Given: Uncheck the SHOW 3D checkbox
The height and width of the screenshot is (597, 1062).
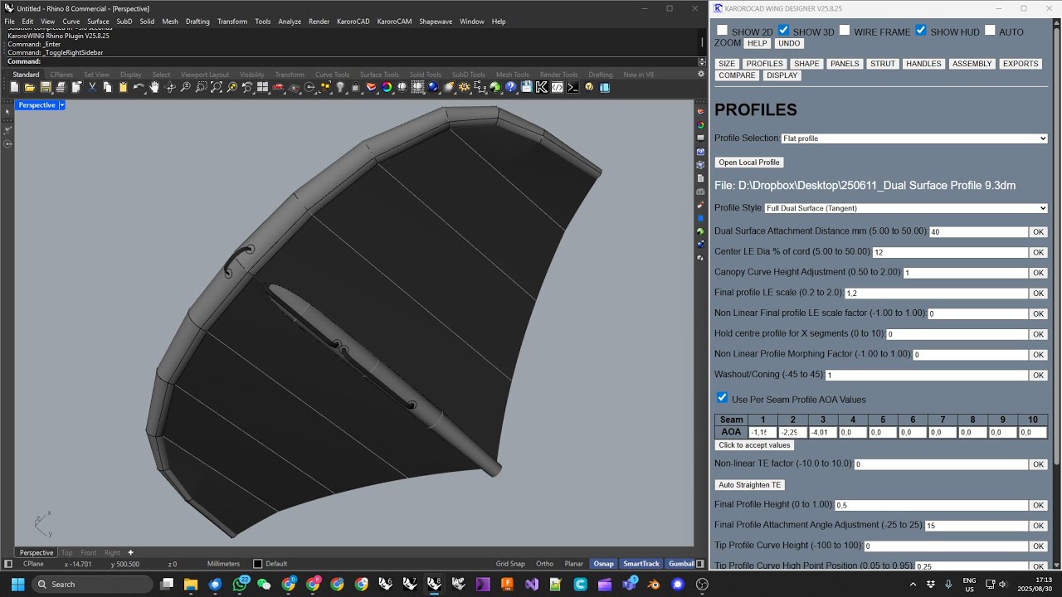Looking at the screenshot, I should click(x=783, y=31).
